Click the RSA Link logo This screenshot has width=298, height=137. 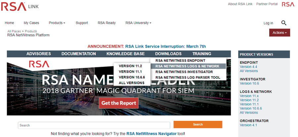pos(20,7)
